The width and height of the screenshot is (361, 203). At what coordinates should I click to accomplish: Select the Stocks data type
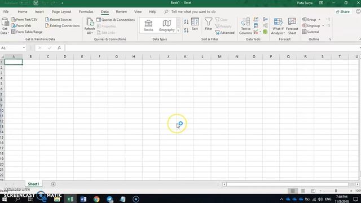pos(148,25)
